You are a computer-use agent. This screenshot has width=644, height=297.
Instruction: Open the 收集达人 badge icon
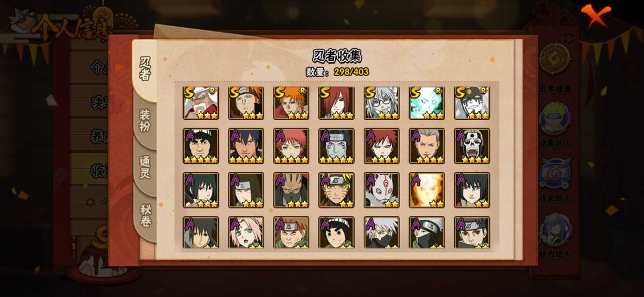point(555,119)
